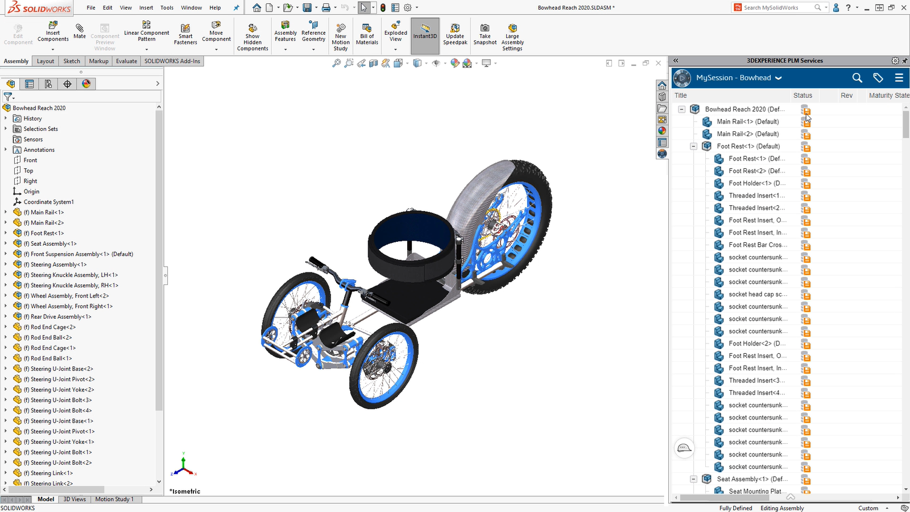Screen dimensions: 910x512
Task: Collapse the Foot Rest<1> node in 3DEXPERIENCE panel
Action: pyautogui.click(x=693, y=146)
